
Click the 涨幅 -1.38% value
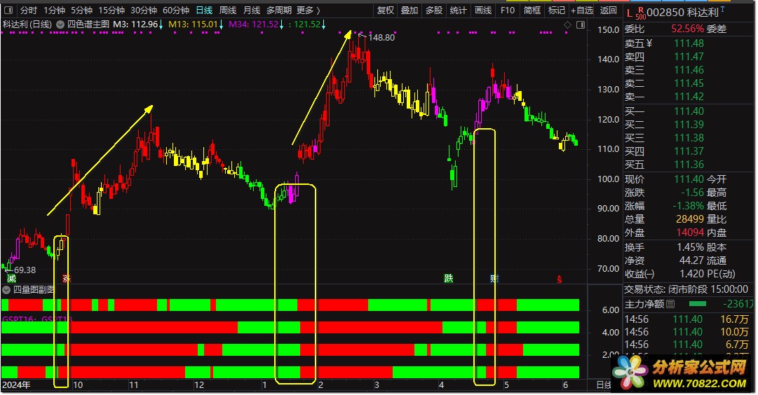point(688,206)
